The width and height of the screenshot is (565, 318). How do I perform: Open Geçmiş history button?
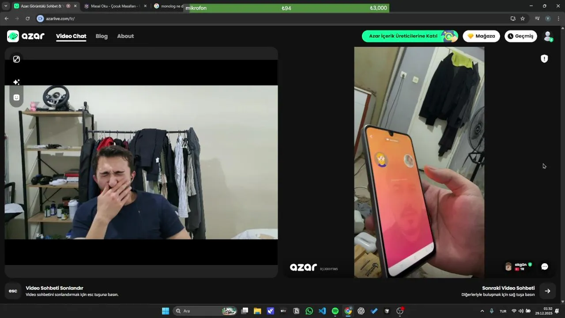point(521,36)
